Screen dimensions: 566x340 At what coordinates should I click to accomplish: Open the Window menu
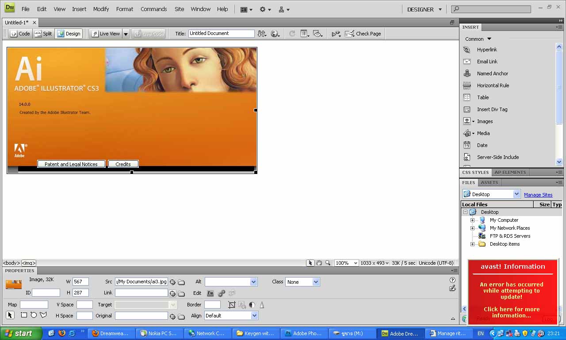click(x=201, y=9)
